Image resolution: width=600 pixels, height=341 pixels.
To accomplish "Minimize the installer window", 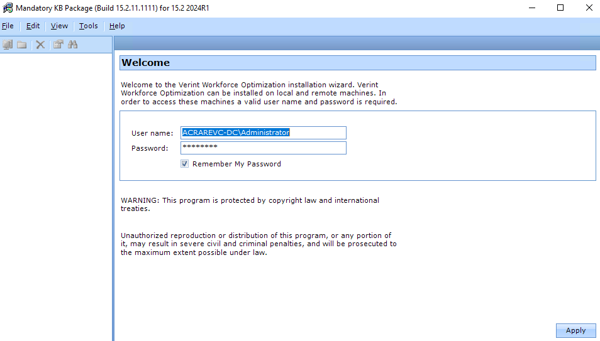I will 531,8.
